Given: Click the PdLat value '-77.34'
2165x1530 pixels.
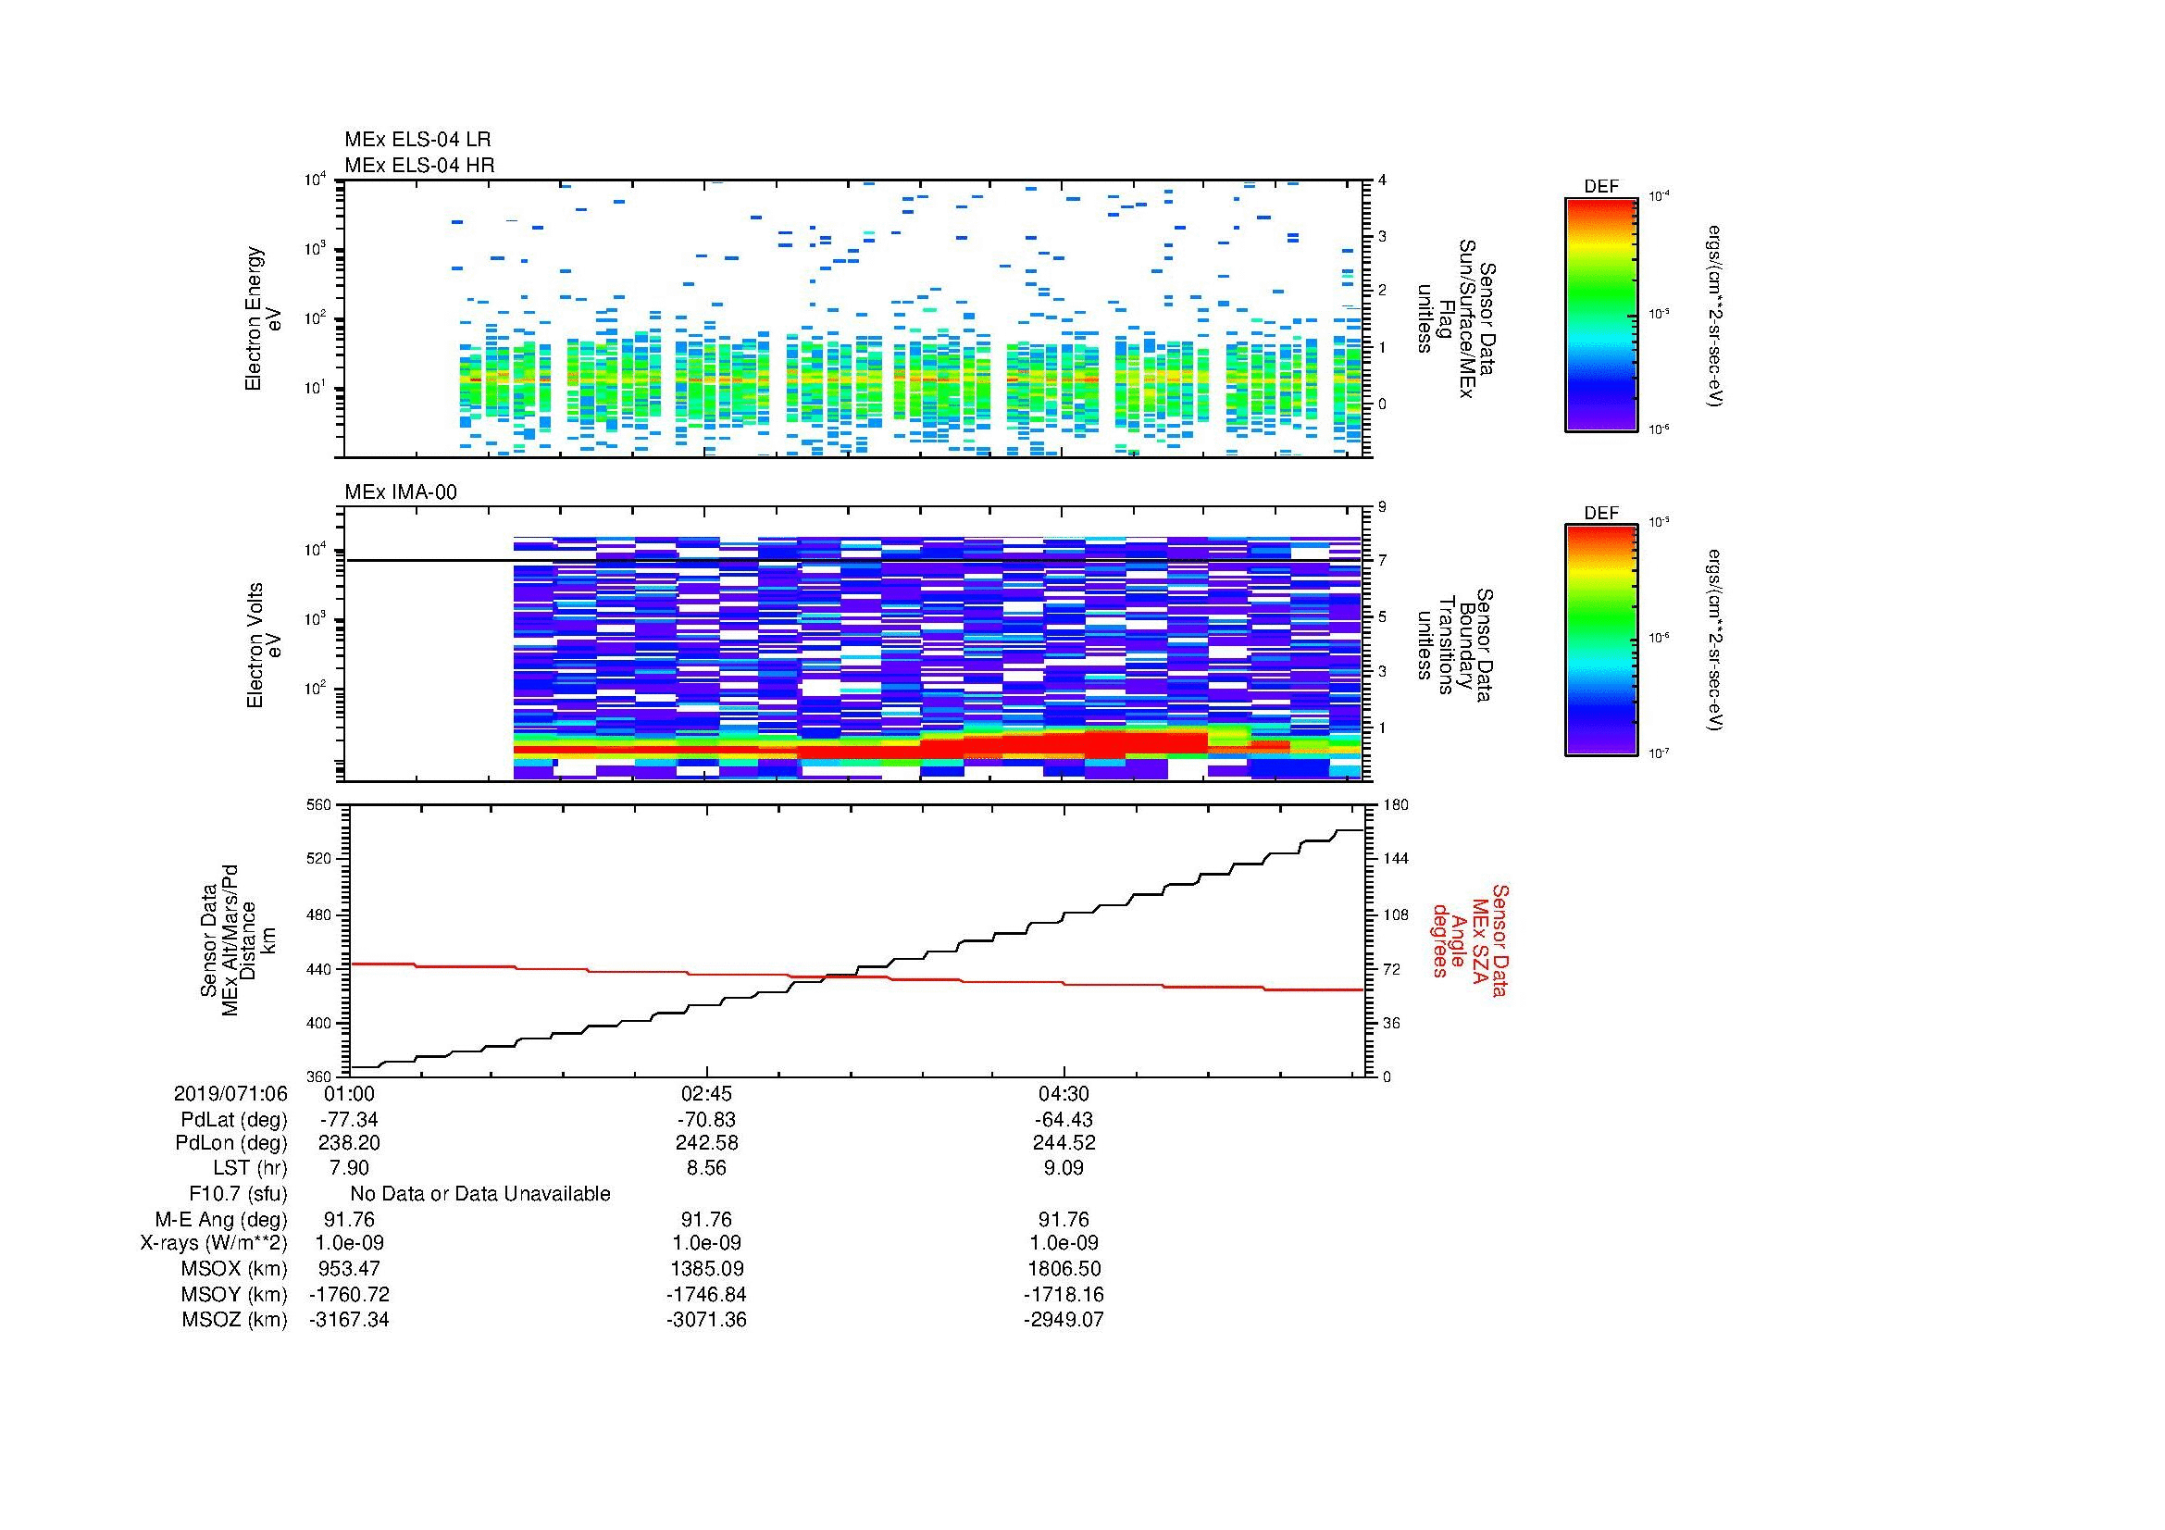Looking at the screenshot, I should [349, 1120].
